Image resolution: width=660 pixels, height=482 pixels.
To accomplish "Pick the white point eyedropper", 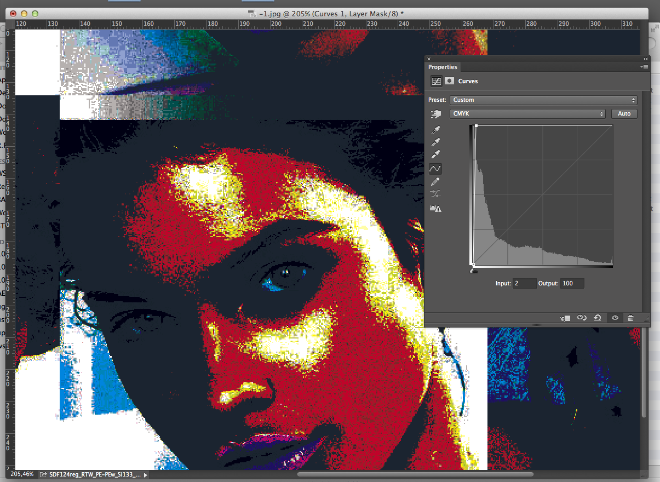I will [x=436, y=156].
